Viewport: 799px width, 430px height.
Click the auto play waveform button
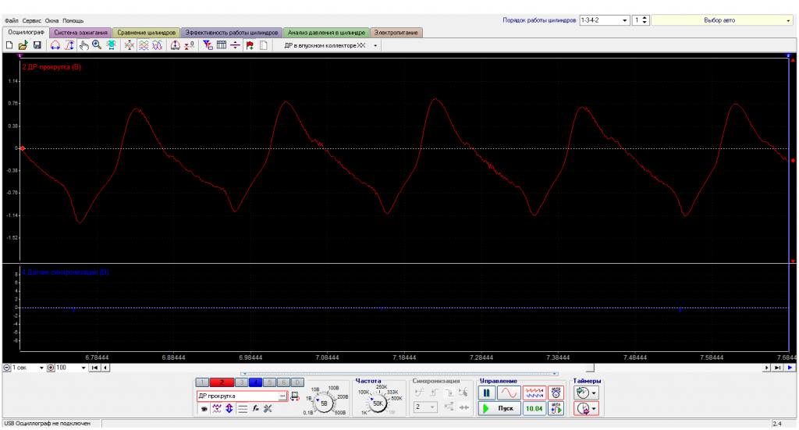pos(556,408)
